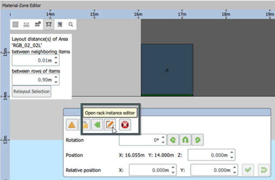Click the grid view icon in the toolbar
Screen dimensions: 275x180
click(x=15, y=25)
